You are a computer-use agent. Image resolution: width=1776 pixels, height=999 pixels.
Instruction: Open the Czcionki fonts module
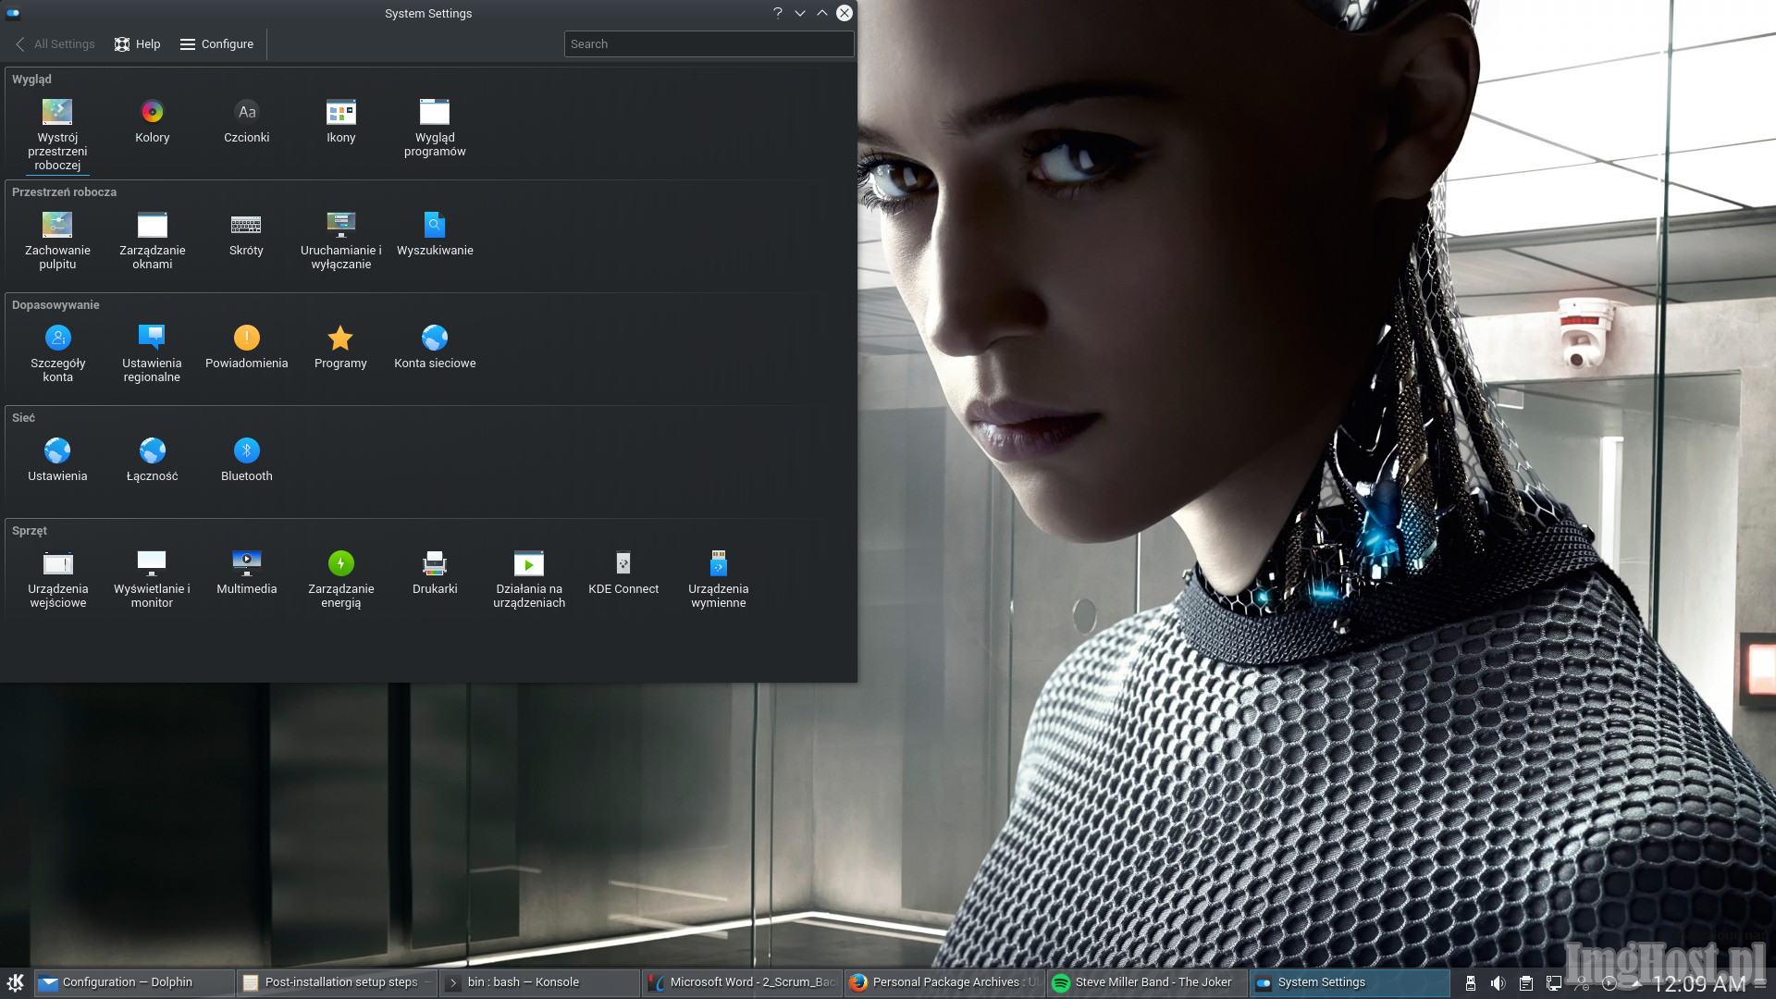[x=246, y=121]
